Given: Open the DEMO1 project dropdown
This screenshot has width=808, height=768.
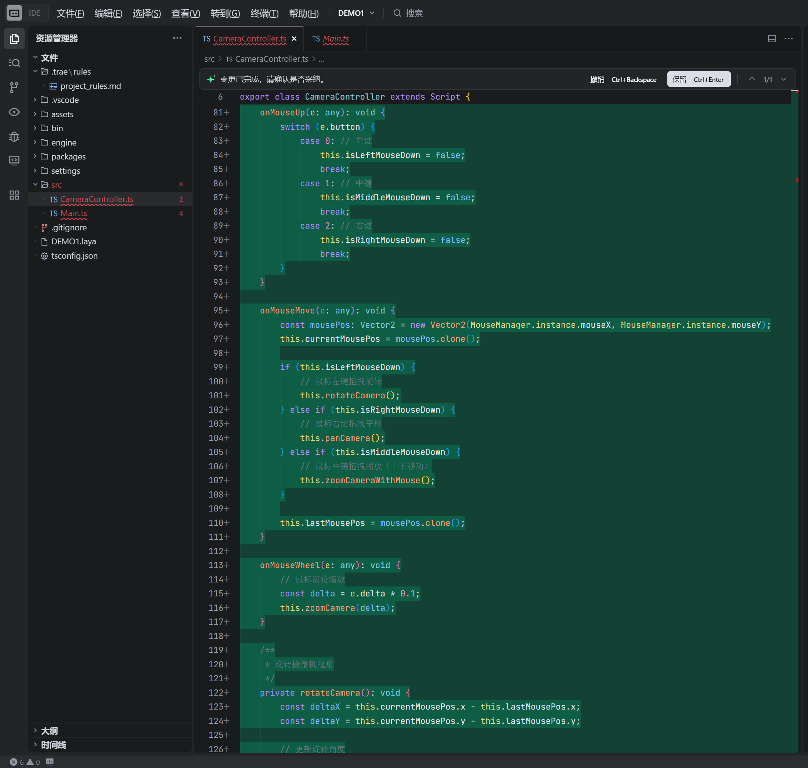Looking at the screenshot, I should tap(356, 13).
